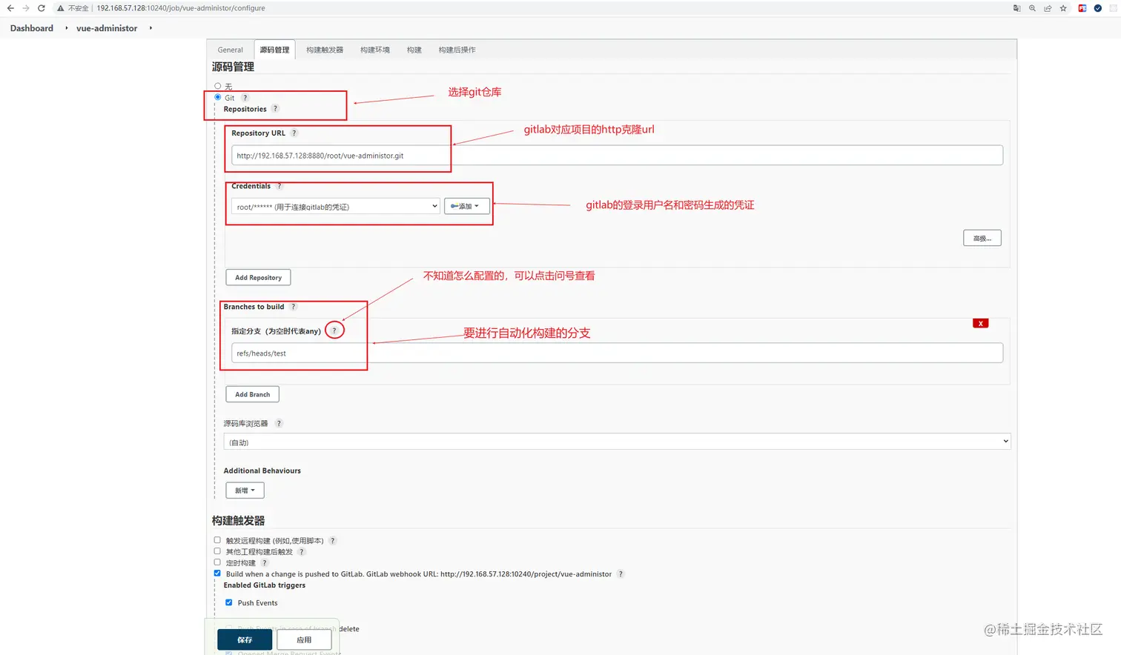
Task: Open help icon next to Git
Action: (x=245, y=98)
